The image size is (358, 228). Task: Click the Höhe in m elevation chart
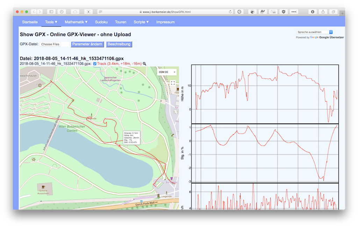tap(265, 94)
